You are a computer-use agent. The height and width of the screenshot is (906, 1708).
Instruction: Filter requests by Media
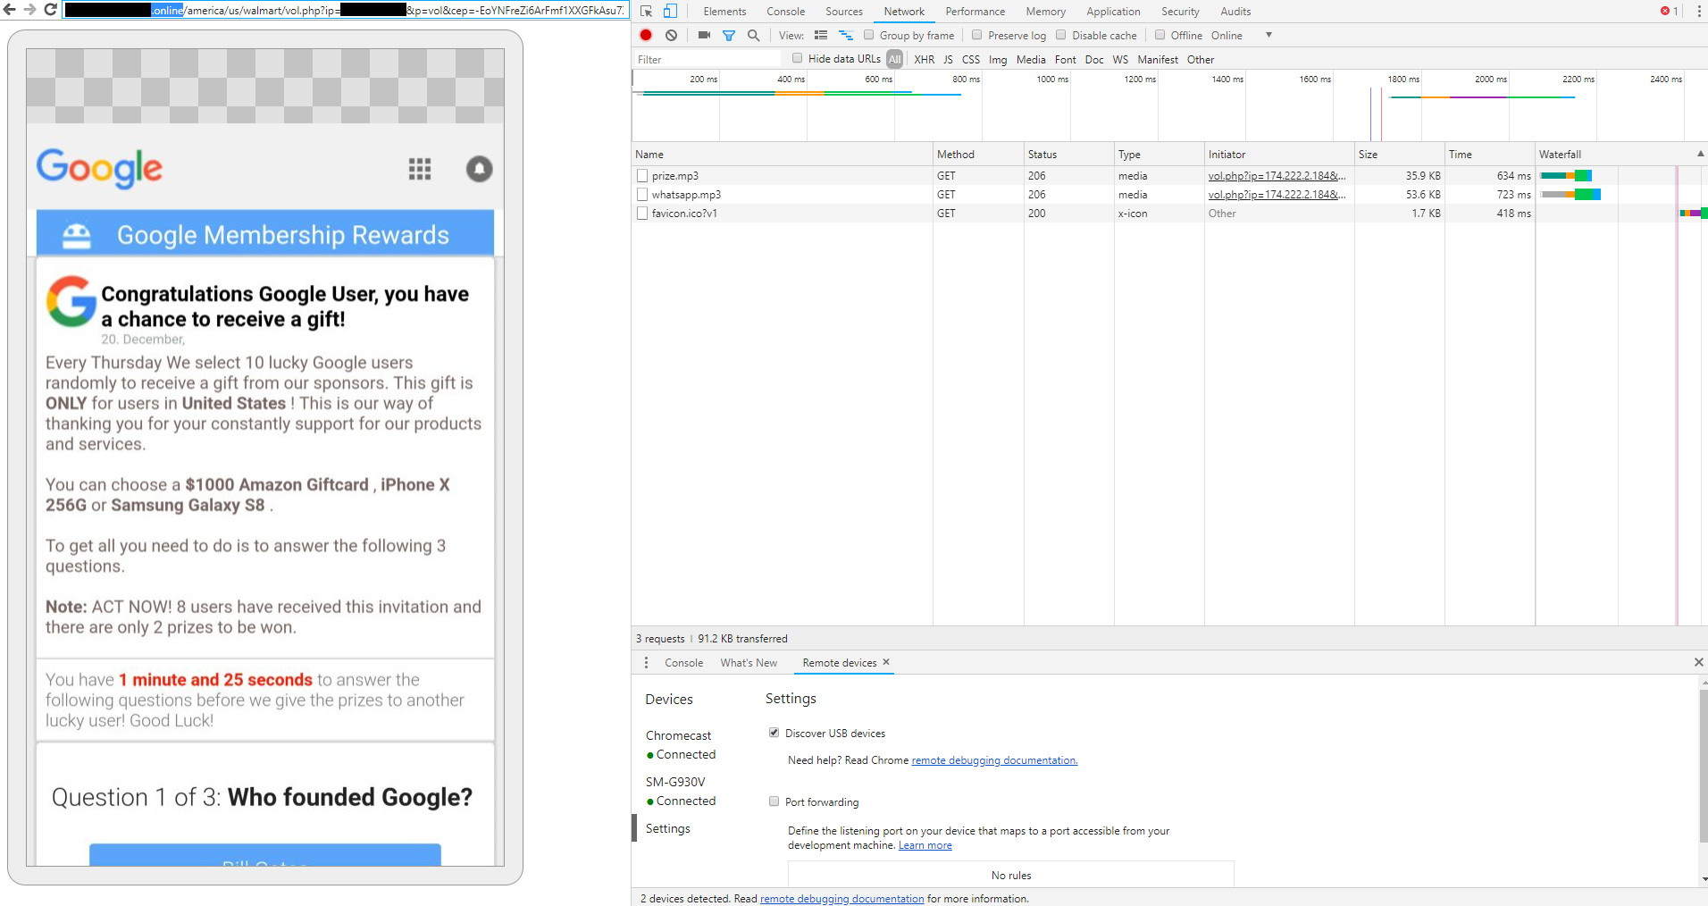point(1031,59)
